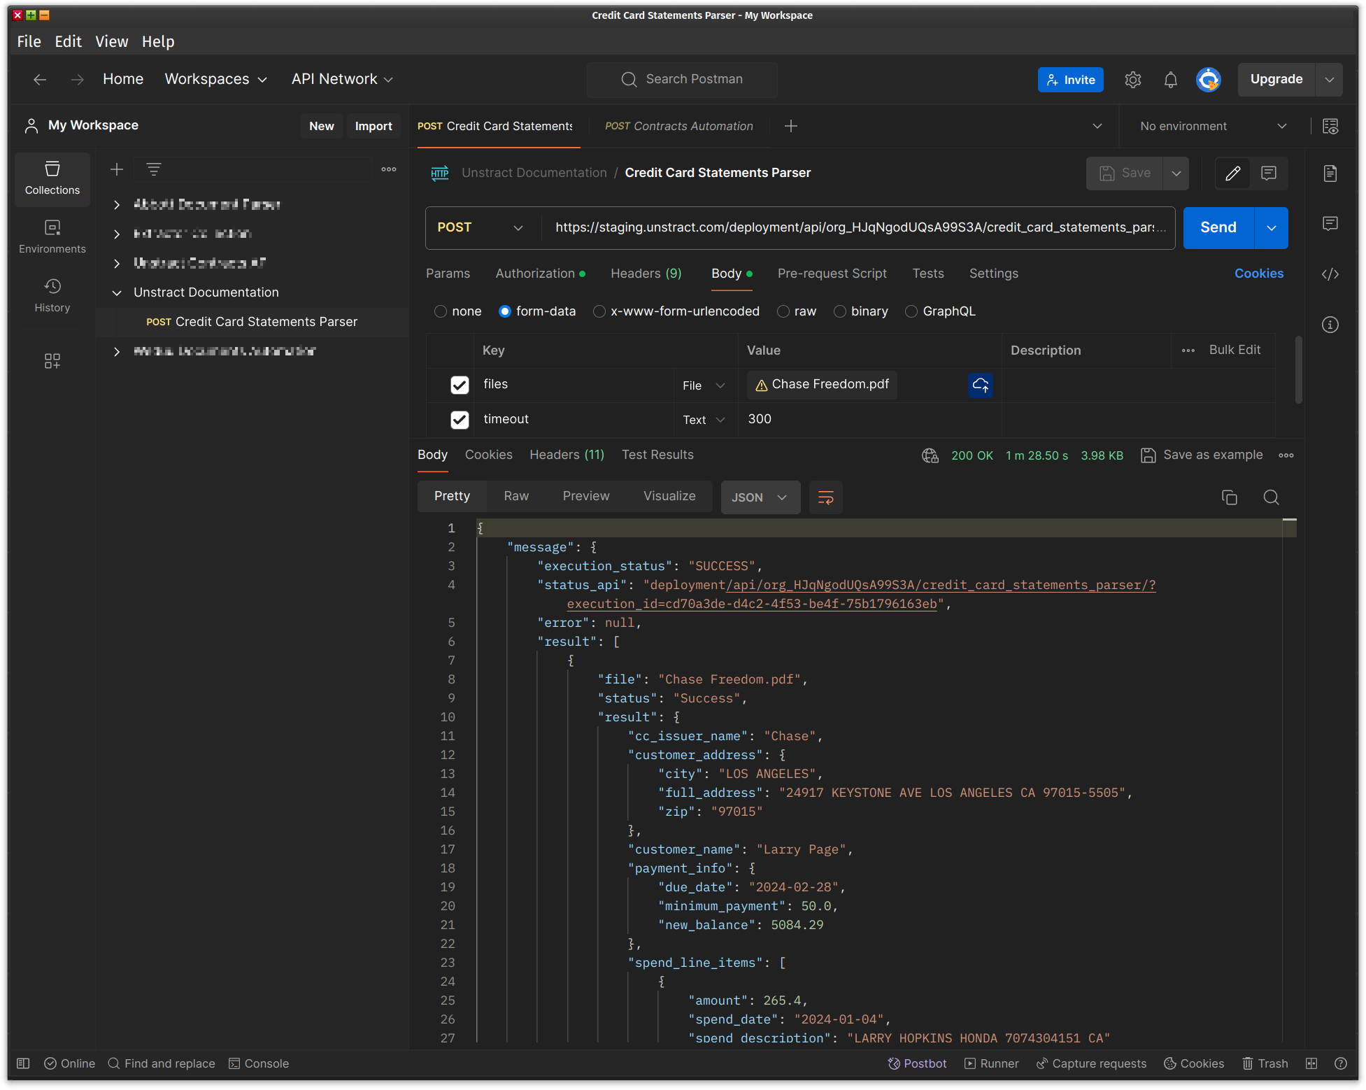Open the Collections sidebar panel
Image resolution: width=1366 pixels, height=1090 pixels.
pos(52,178)
